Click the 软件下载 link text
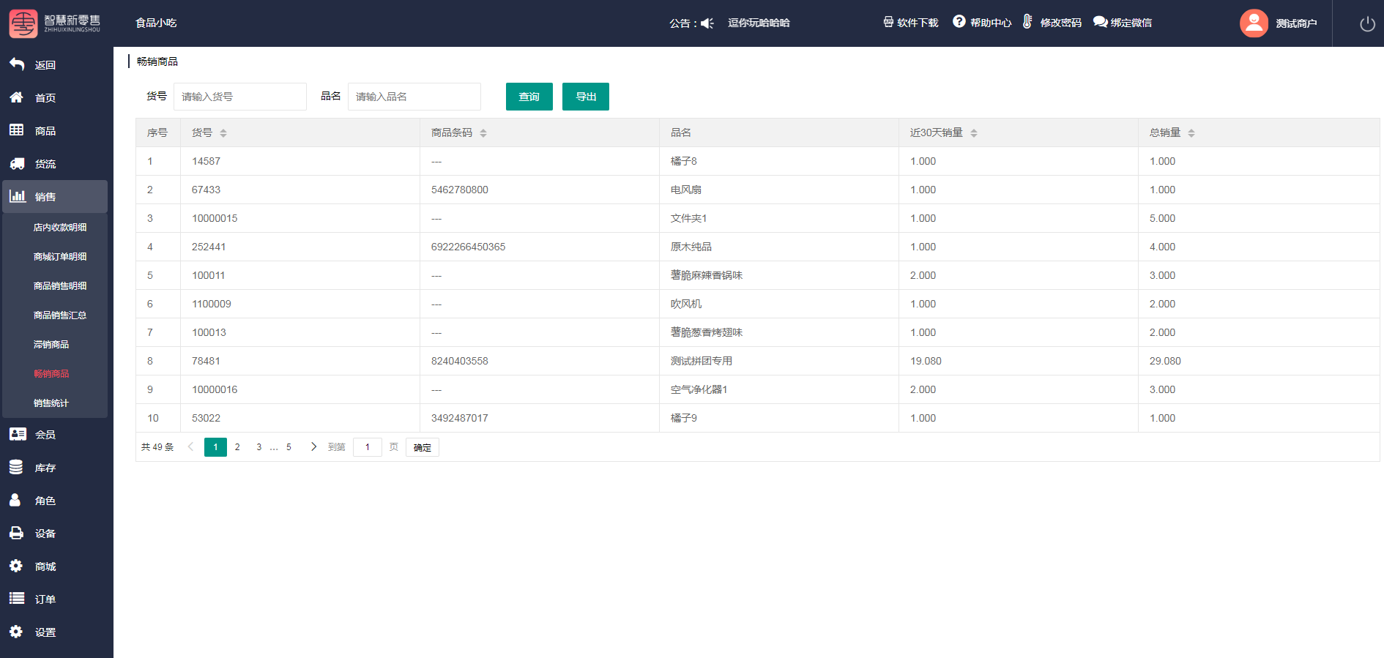Screen dimensions: 1384x658 [x=918, y=23]
